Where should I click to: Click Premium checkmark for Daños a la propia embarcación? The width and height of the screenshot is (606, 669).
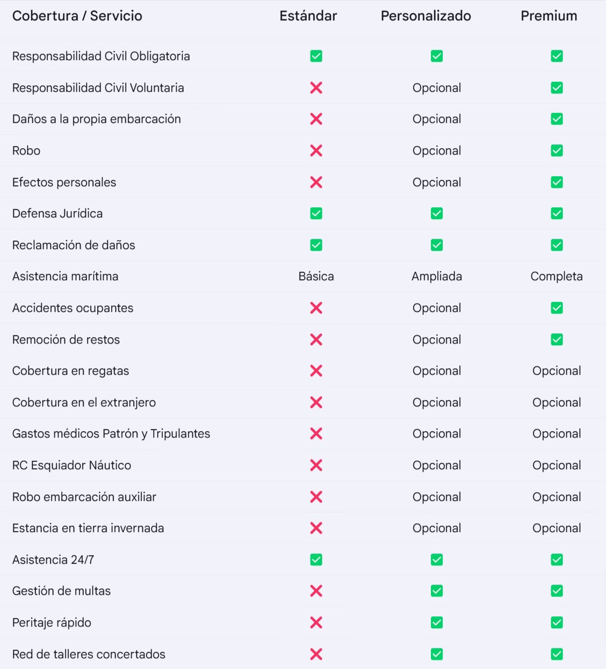[x=557, y=119]
